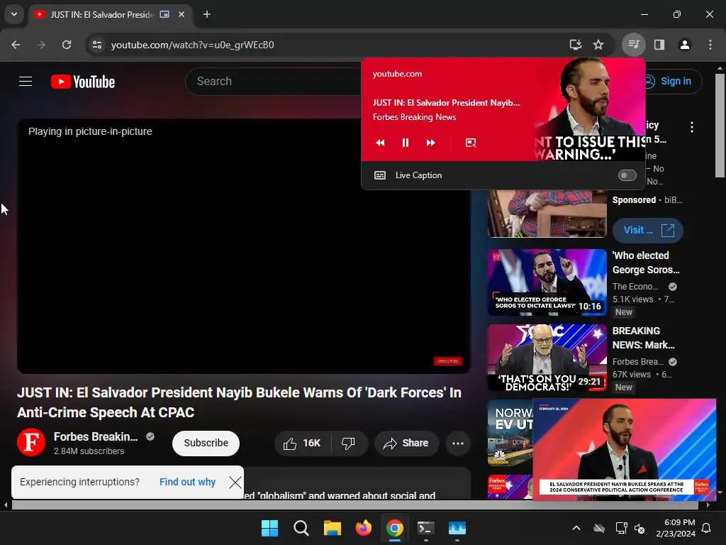The image size is (726, 545).
Task: Open the notifications bell in taskbar
Action: 707,528
